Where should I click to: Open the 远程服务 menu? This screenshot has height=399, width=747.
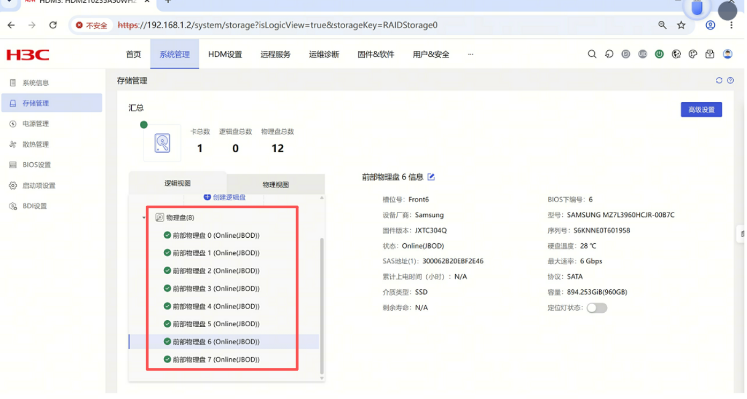coord(276,54)
